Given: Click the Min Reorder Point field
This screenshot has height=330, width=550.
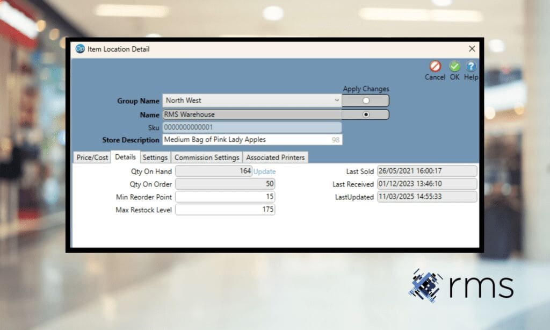Looking at the screenshot, I should 225,197.
